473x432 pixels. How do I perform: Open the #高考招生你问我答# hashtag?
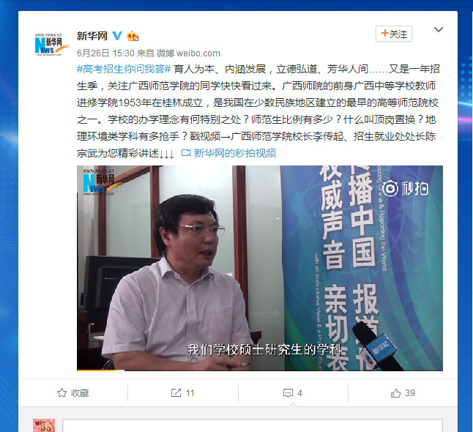[124, 69]
